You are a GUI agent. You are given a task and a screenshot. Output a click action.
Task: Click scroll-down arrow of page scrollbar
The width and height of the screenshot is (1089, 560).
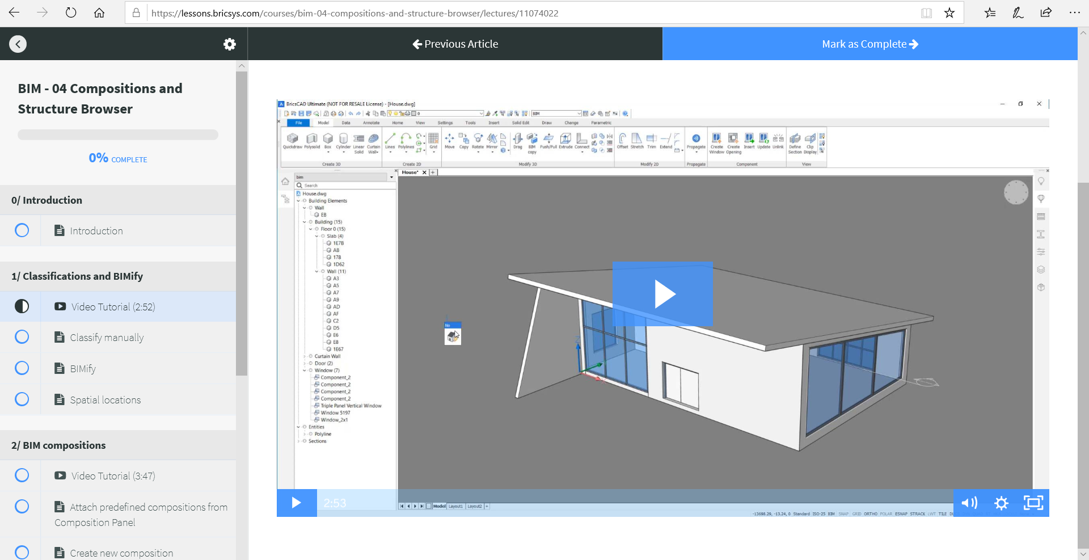1083,554
